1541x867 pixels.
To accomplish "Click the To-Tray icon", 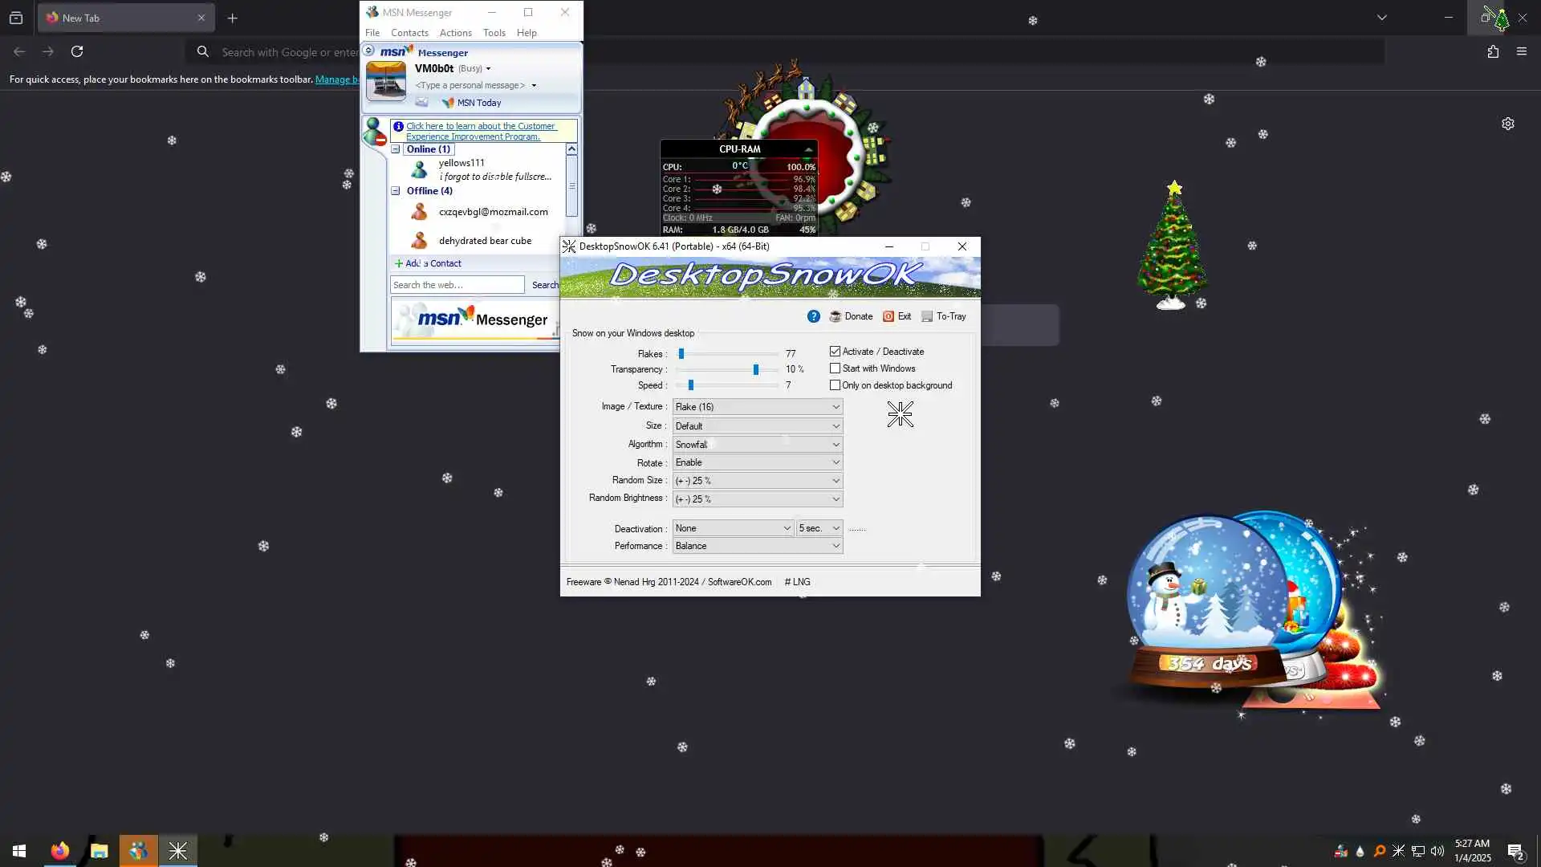I will click(927, 316).
